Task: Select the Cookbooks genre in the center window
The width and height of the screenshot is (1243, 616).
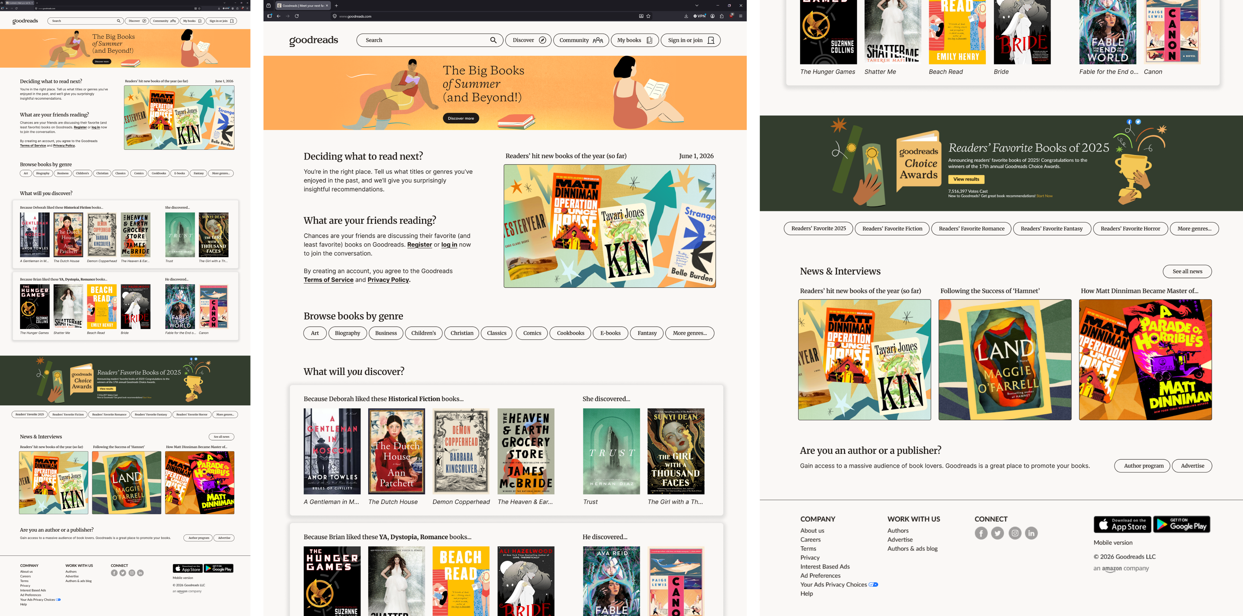Action: [x=570, y=333]
